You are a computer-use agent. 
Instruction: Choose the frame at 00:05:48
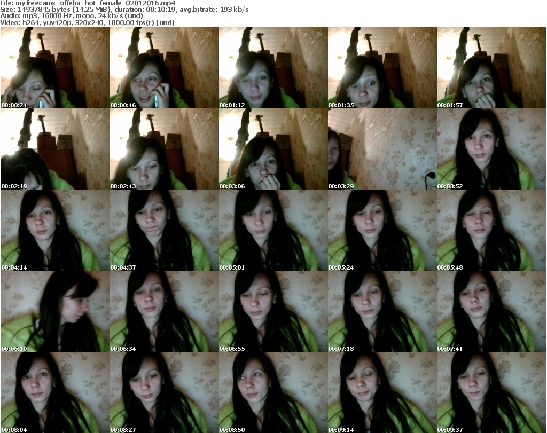pyautogui.click(x=491, y=231)
